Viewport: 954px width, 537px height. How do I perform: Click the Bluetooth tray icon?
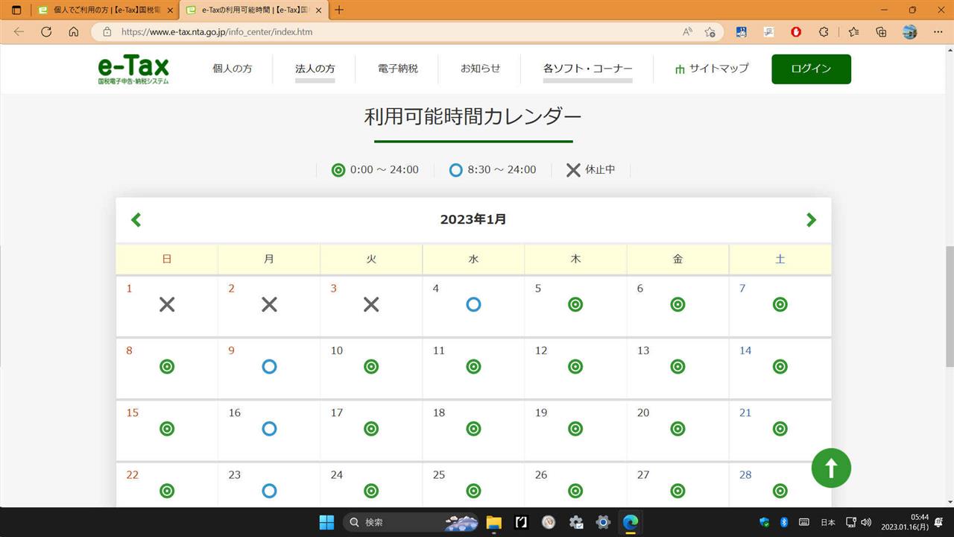coord(784,522)
